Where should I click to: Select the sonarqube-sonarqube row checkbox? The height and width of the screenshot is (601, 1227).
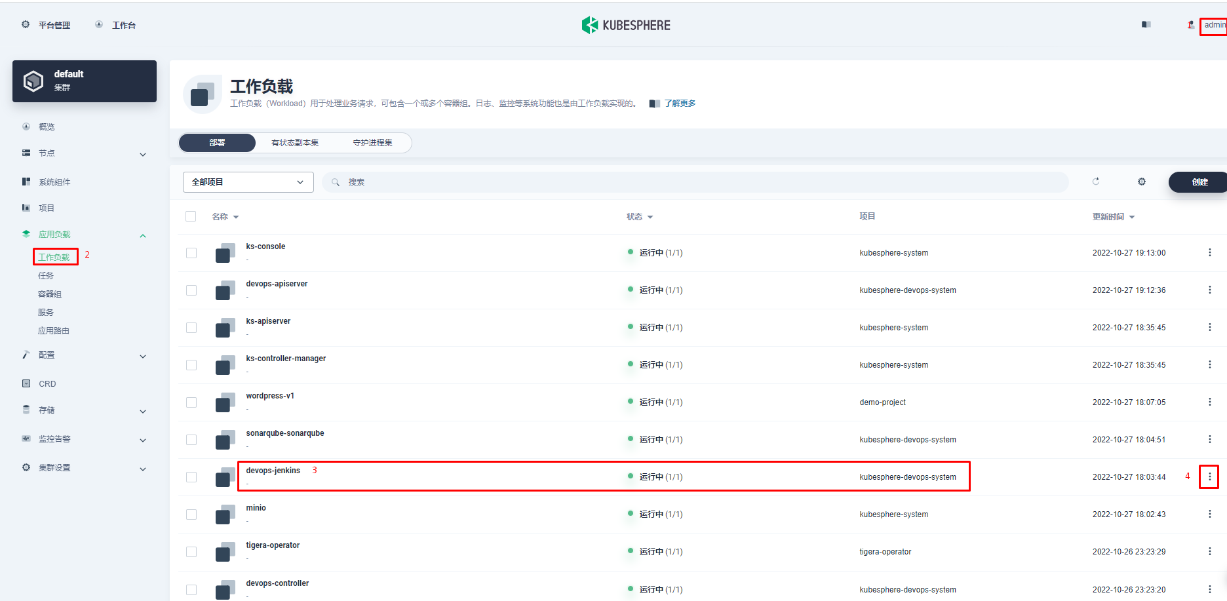[x=191, y=440]
